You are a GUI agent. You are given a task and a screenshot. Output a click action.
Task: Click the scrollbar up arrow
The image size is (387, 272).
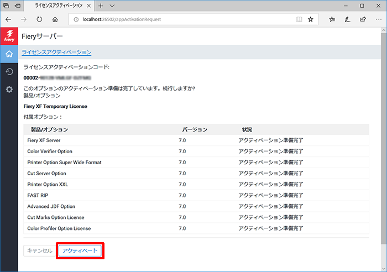pos(384,30)
